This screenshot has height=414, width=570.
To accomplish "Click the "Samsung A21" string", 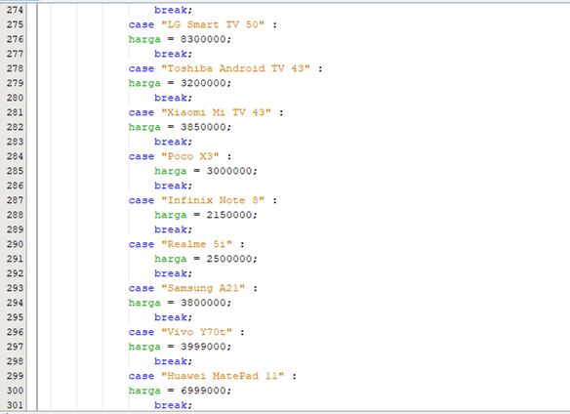I will (203, 288).
